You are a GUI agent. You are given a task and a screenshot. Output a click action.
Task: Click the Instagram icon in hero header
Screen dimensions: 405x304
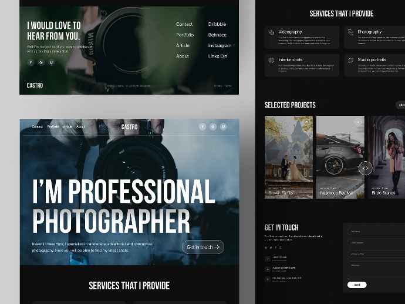pyautogui.click(x=223, y=126)
